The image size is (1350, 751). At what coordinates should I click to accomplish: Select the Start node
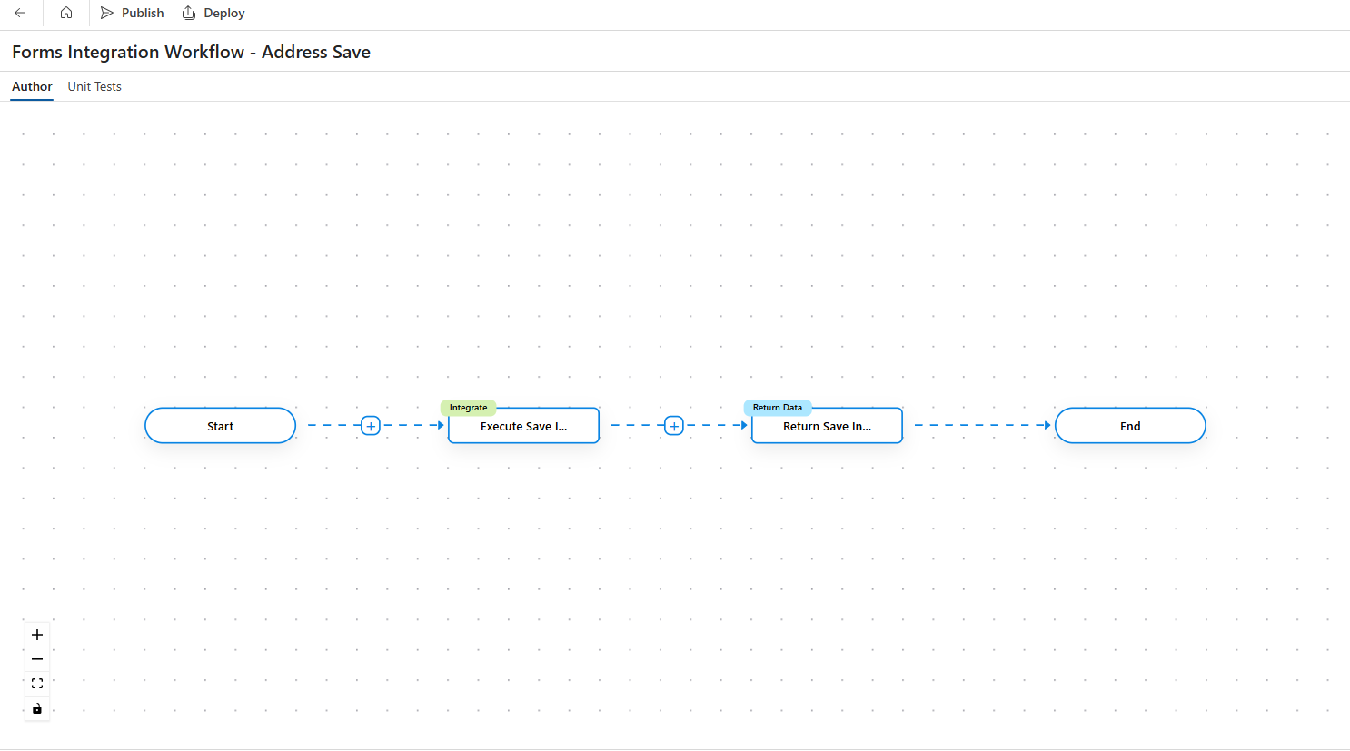[x=220, y=426]
